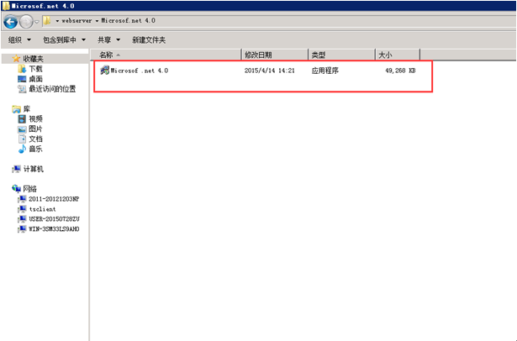Select the Microsof .net 4.0 application file

coord(139,71)
